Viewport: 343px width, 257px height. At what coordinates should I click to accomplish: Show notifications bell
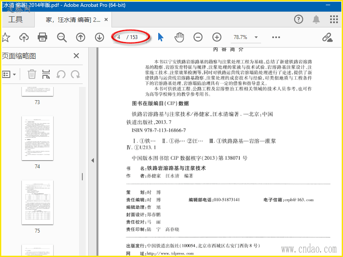coord(316,19)
